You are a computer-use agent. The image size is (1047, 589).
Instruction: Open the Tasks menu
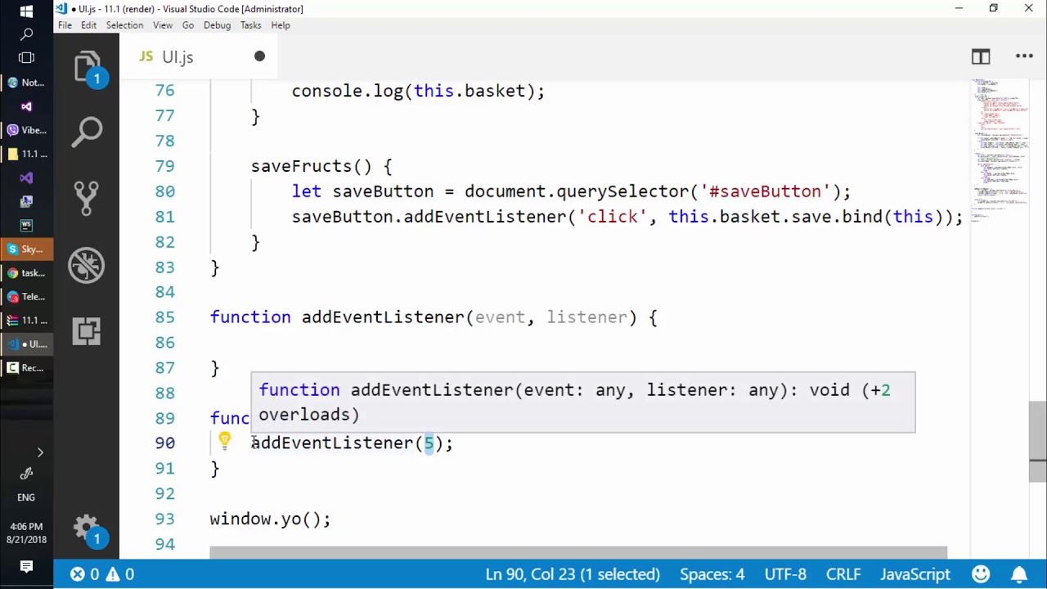pyautogui.click(x=250, y=25)
